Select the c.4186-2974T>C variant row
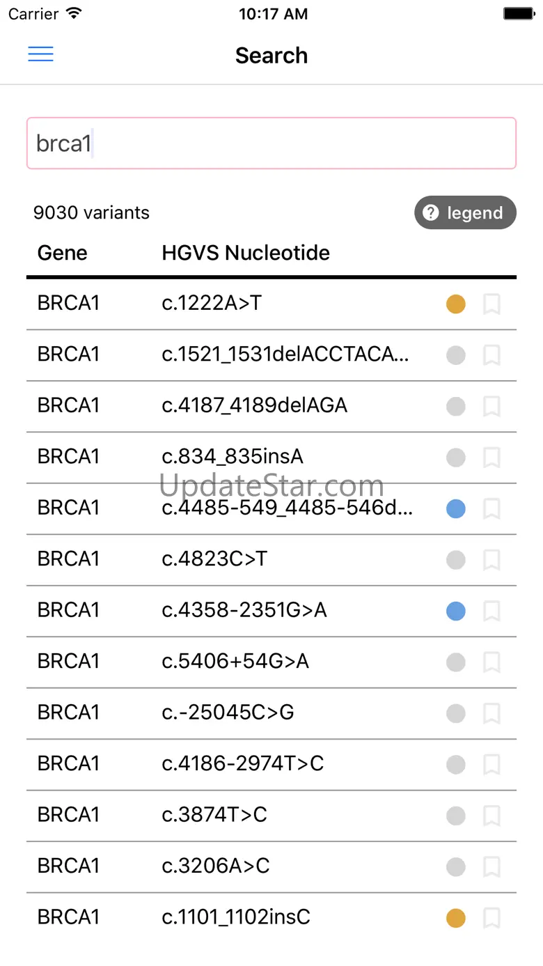 pyautogui.click(x=243, y=764)
